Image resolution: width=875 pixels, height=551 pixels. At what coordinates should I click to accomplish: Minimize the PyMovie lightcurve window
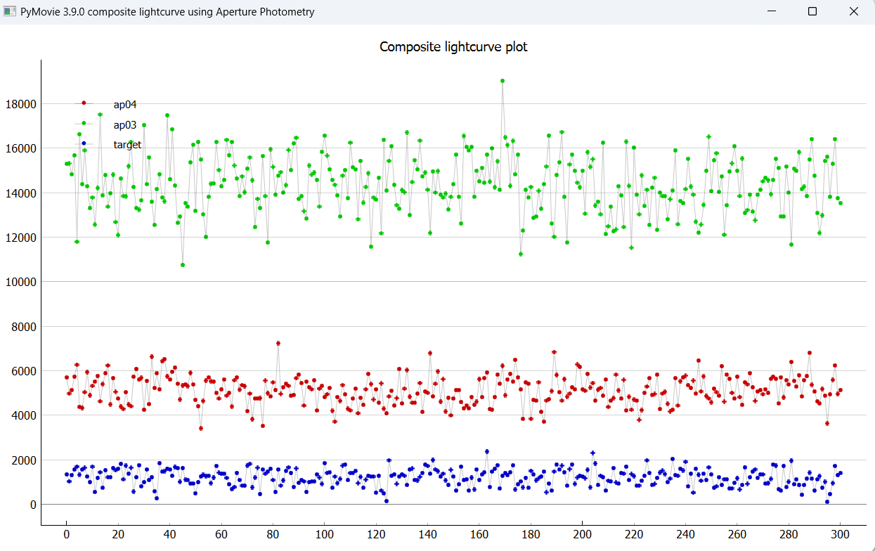click(x=771, y=11)
